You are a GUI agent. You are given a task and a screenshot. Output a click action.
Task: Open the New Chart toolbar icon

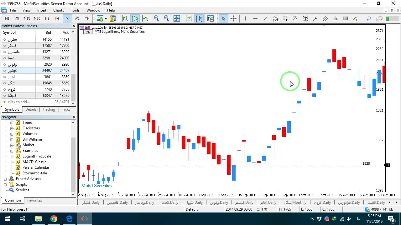click(x=100, y=18)
